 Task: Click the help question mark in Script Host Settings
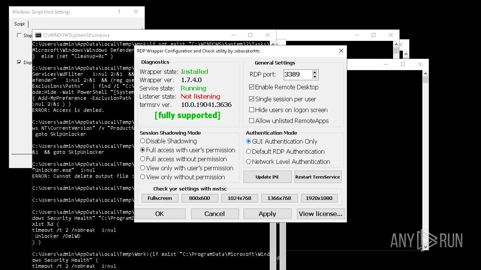point(119,12)
